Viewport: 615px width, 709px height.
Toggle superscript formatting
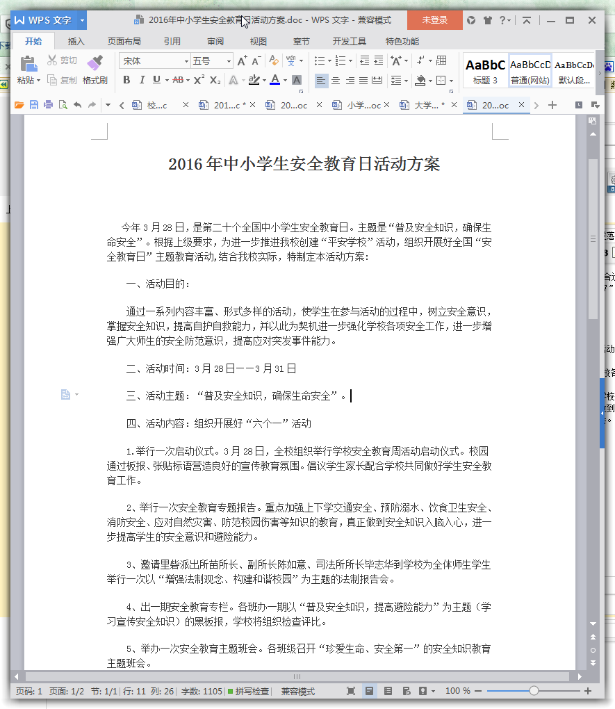point(199,81)
